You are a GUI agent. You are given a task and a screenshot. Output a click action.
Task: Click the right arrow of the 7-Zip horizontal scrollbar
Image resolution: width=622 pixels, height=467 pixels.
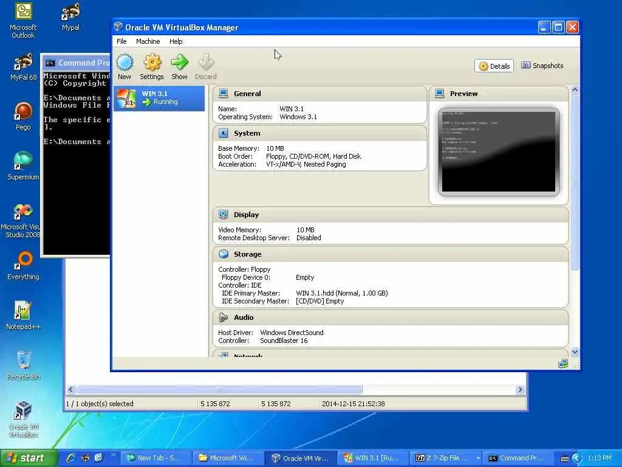tap(521, 390)
